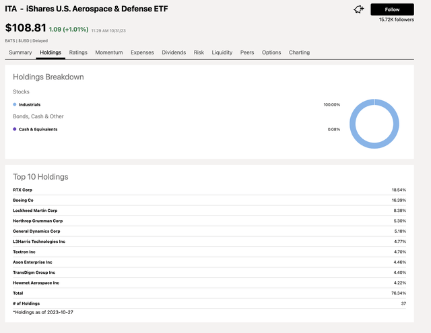Switch to the Ratings tab
This screenshot has height=333, width=431.
(78, 52)
